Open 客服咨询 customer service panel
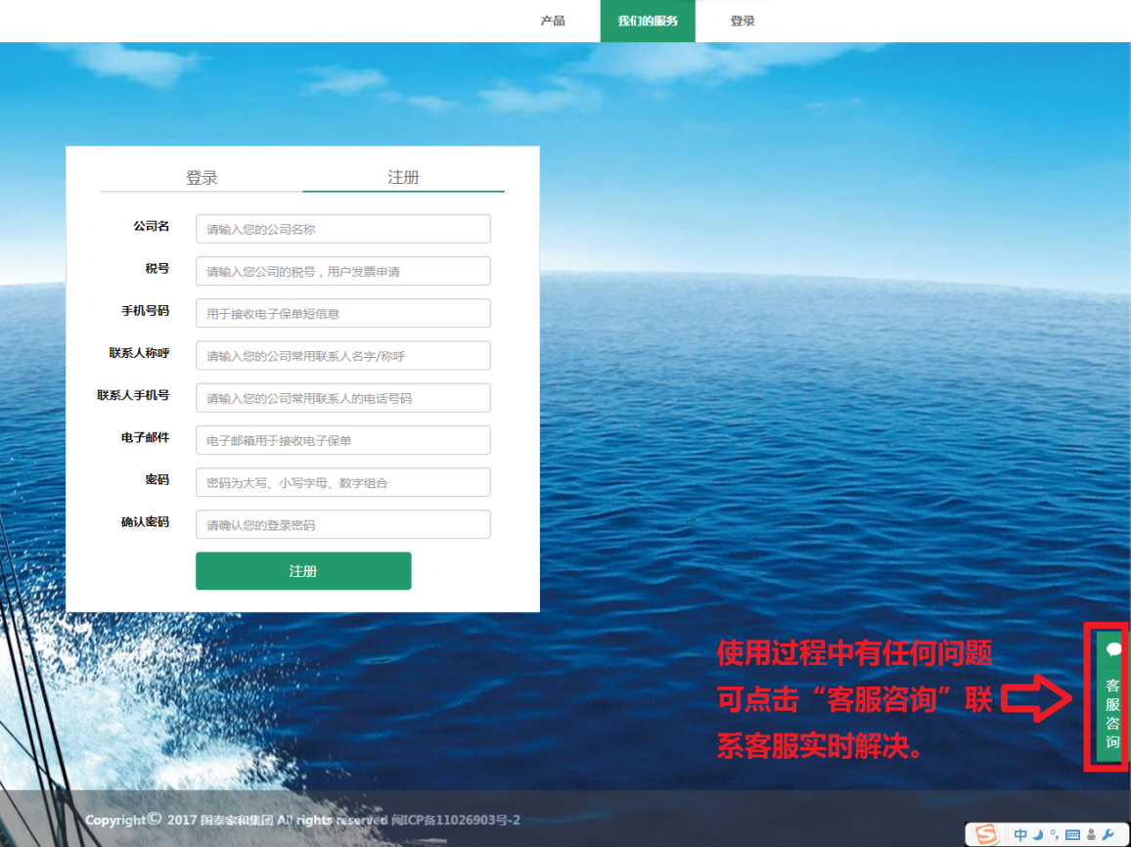1131x847 pixels. (1112, 714)
